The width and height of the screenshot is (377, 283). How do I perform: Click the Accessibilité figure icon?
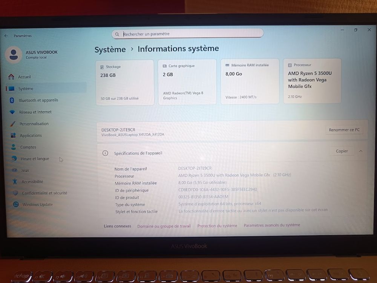click(15, 182)
